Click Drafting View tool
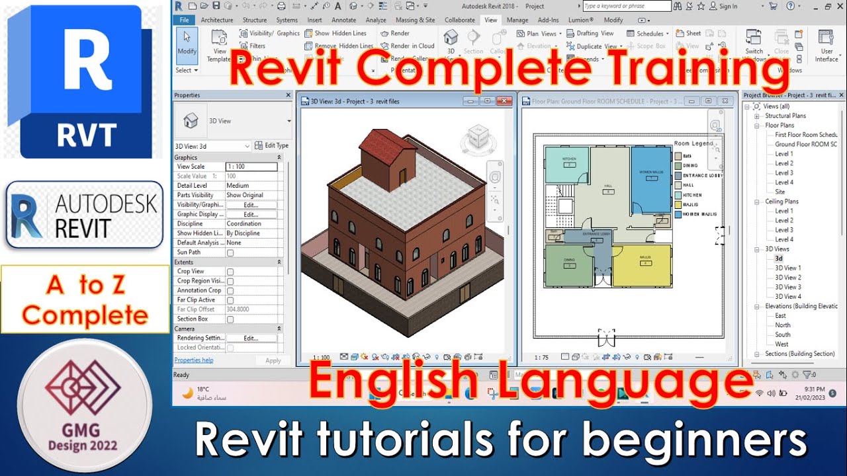 pyautogui.click(x=590, y=33)
